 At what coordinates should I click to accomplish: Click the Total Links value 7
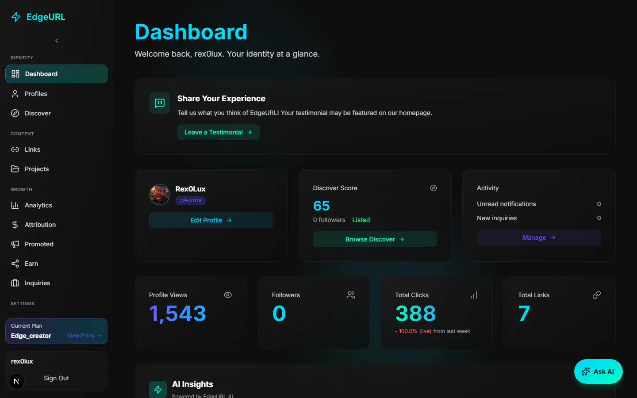click(524, 314)
